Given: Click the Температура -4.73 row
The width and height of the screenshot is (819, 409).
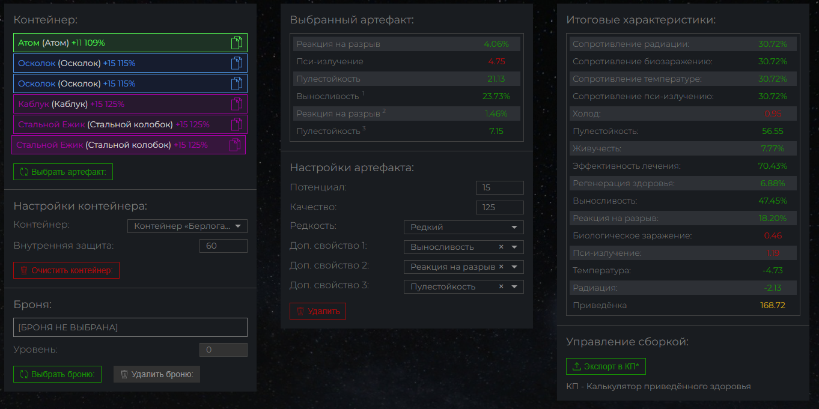Looking at the screenshot, I should click(x=683, y=270).
